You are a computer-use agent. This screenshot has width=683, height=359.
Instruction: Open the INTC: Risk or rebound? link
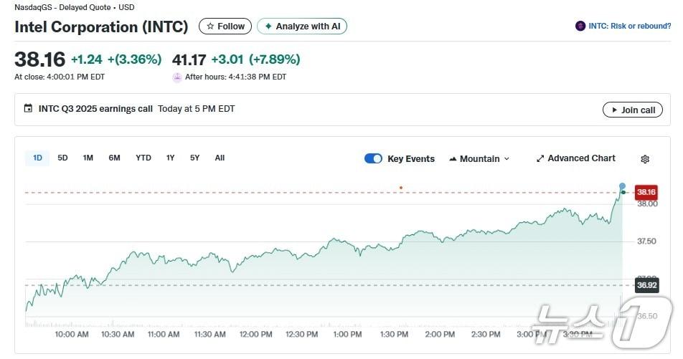629,27
